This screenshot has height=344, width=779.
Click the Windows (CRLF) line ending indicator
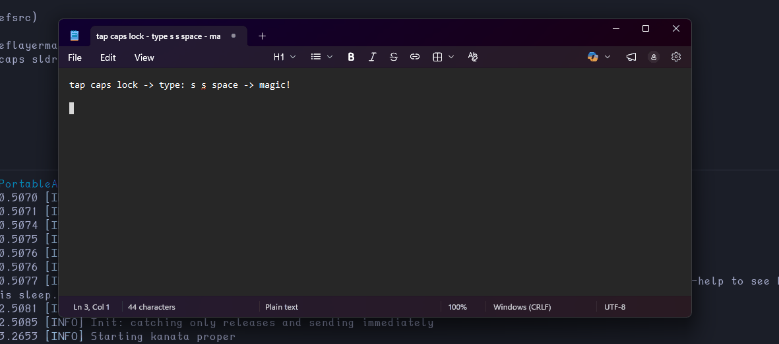[x=522, y=307]
